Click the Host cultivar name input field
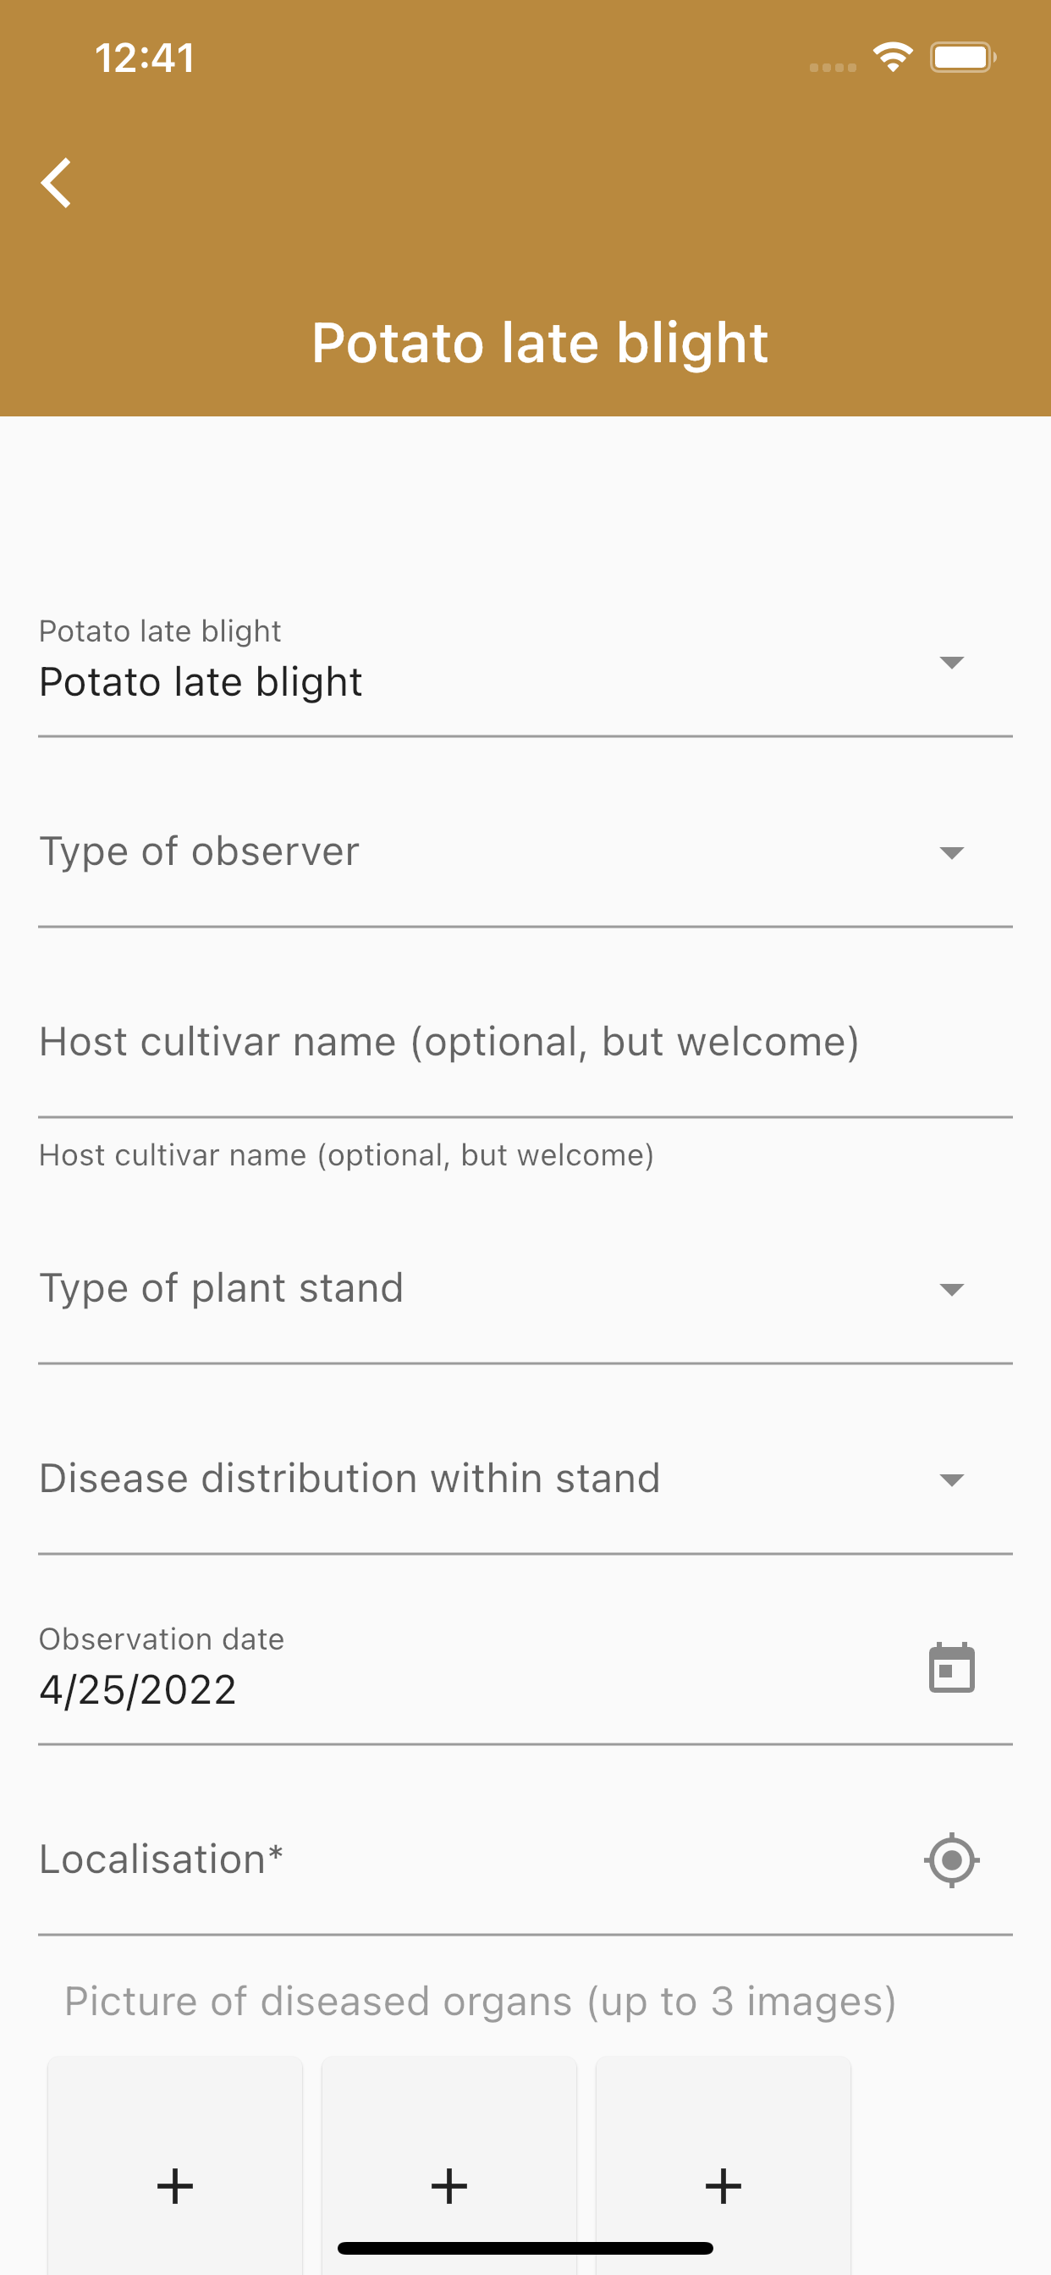This screenshot has width=1051, height=2275. pyautogui.click(x=525, y=1042)
